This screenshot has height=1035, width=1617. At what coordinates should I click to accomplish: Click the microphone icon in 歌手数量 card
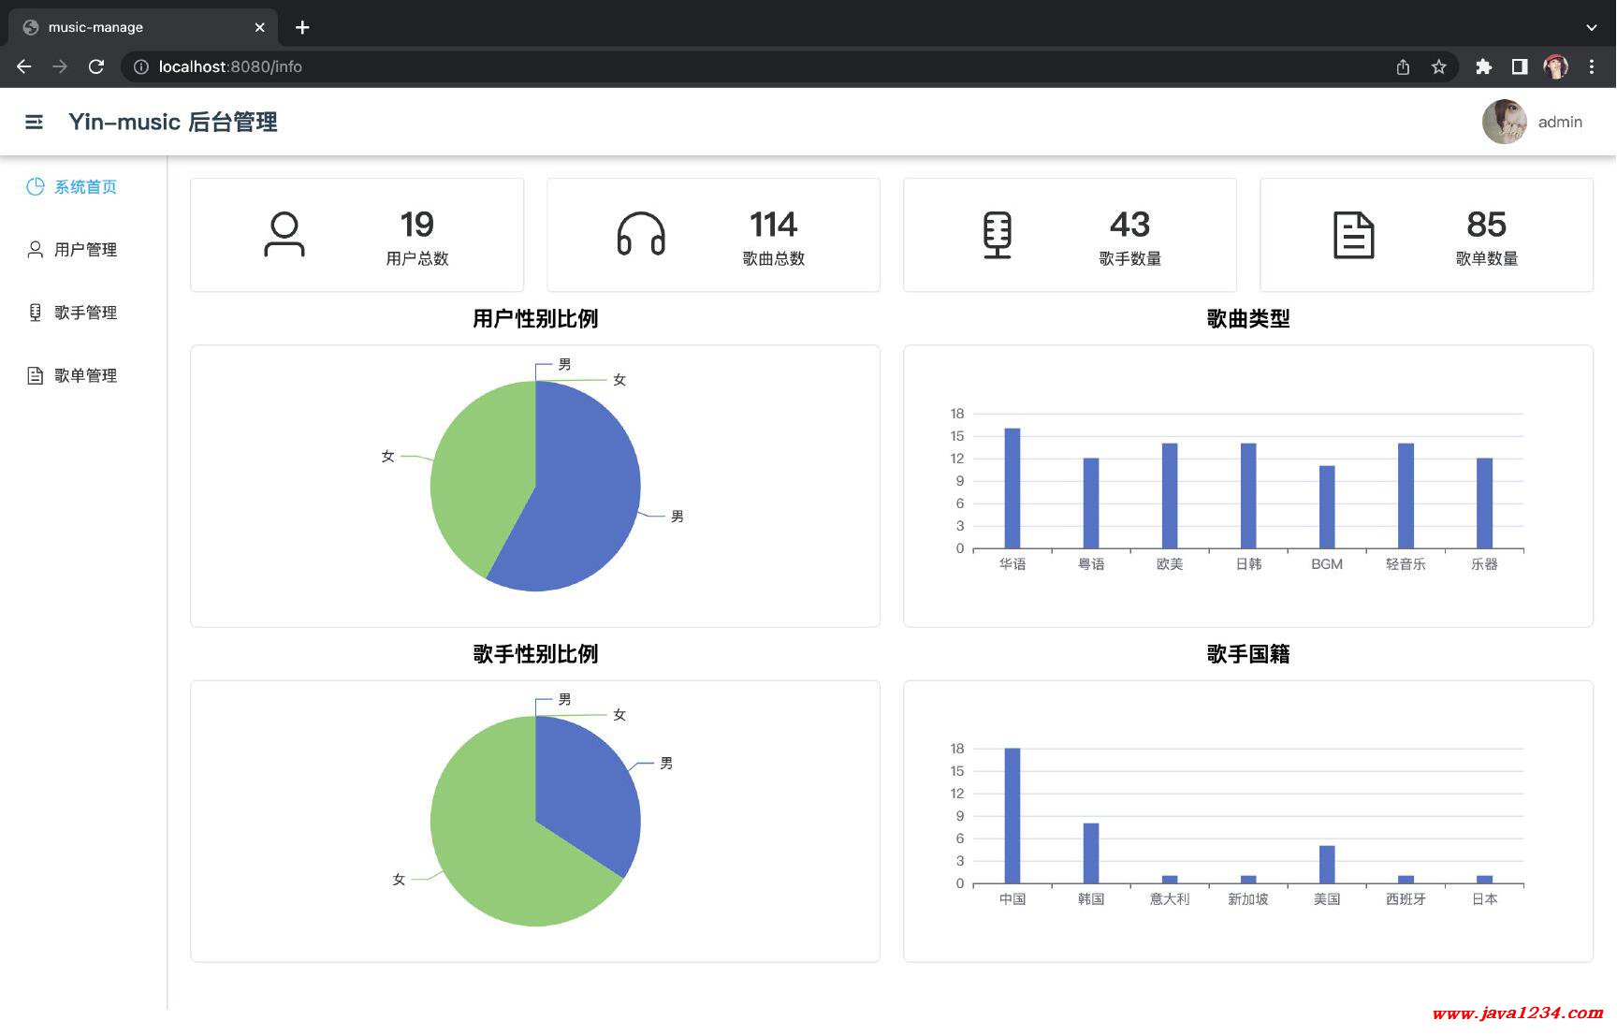[998, 235]
